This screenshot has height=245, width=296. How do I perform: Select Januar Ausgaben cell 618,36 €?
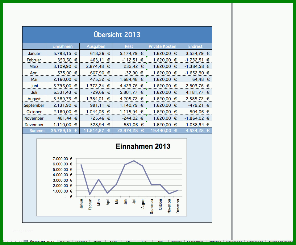point(96,53)
